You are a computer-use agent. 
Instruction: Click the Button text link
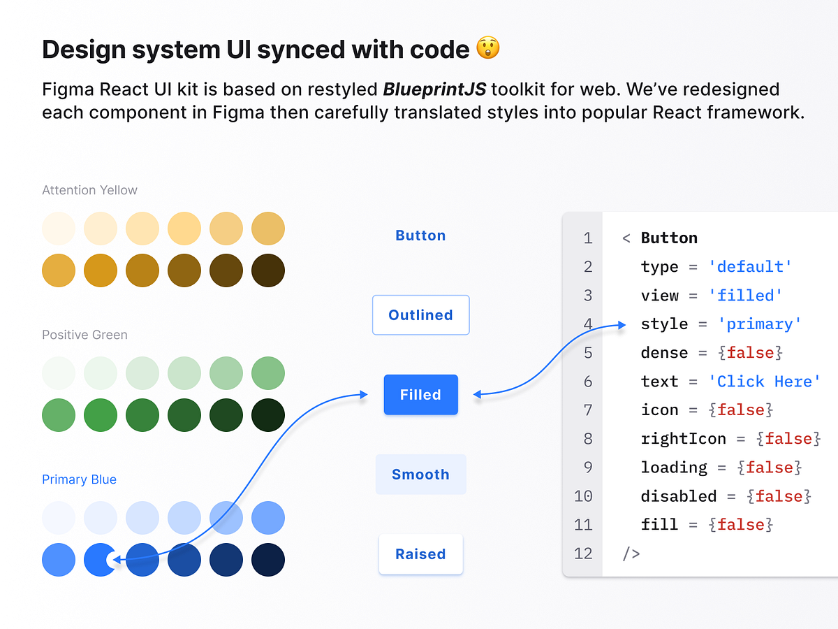[x=420, y=236]
